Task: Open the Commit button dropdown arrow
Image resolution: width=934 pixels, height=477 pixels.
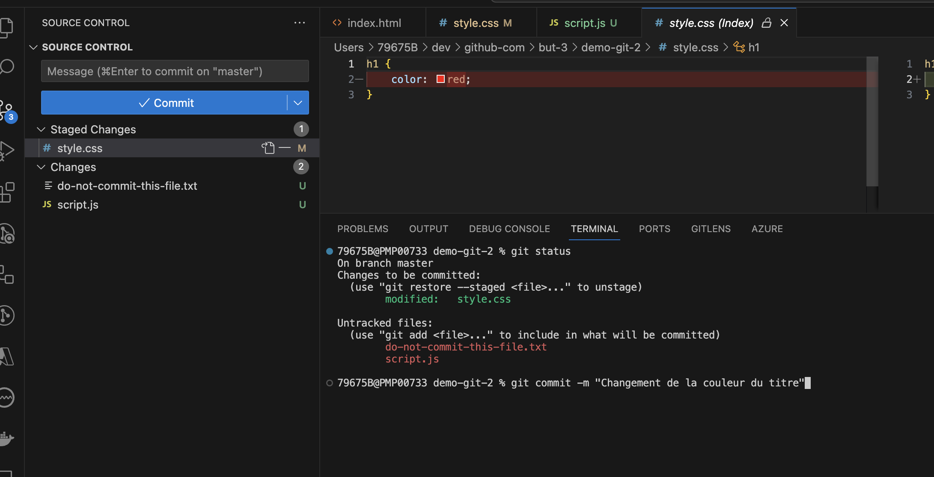Action: pos(298,103)
